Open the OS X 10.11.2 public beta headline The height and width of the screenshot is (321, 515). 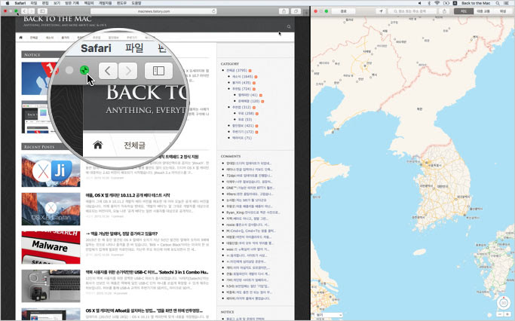point(127,195)
